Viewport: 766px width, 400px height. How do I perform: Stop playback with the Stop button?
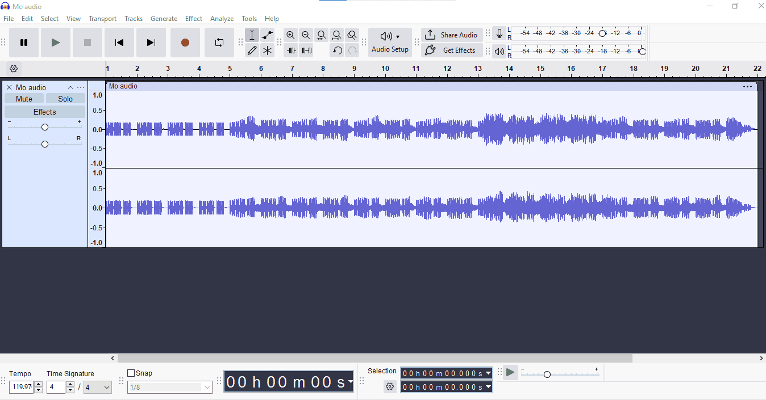coord(88,43)
